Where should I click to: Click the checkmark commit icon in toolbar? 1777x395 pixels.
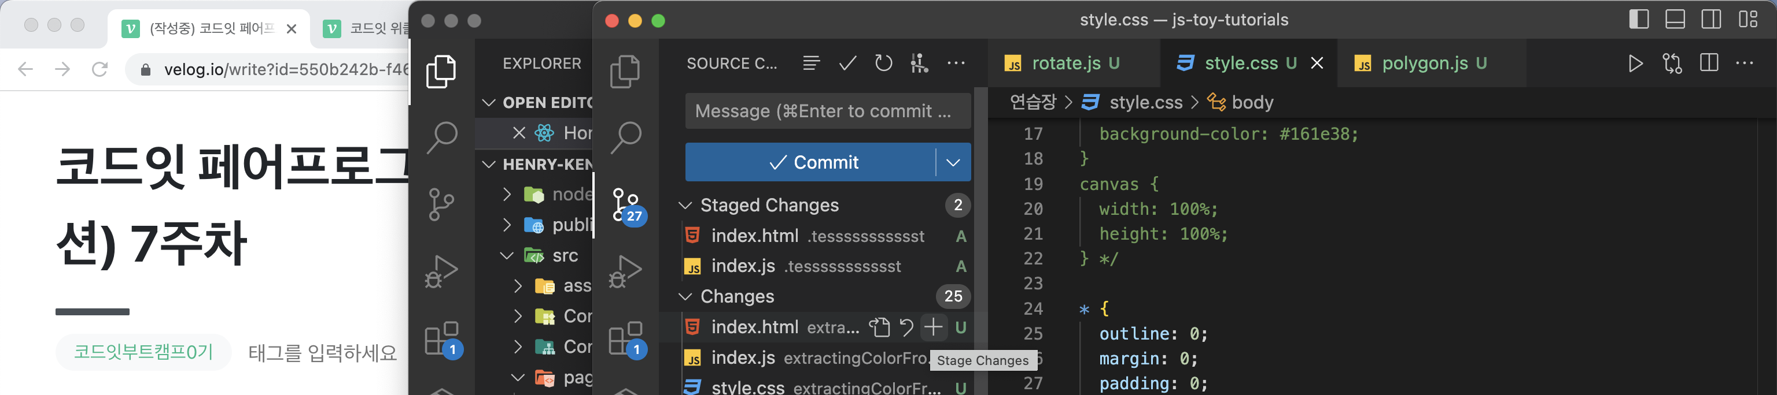847,64
